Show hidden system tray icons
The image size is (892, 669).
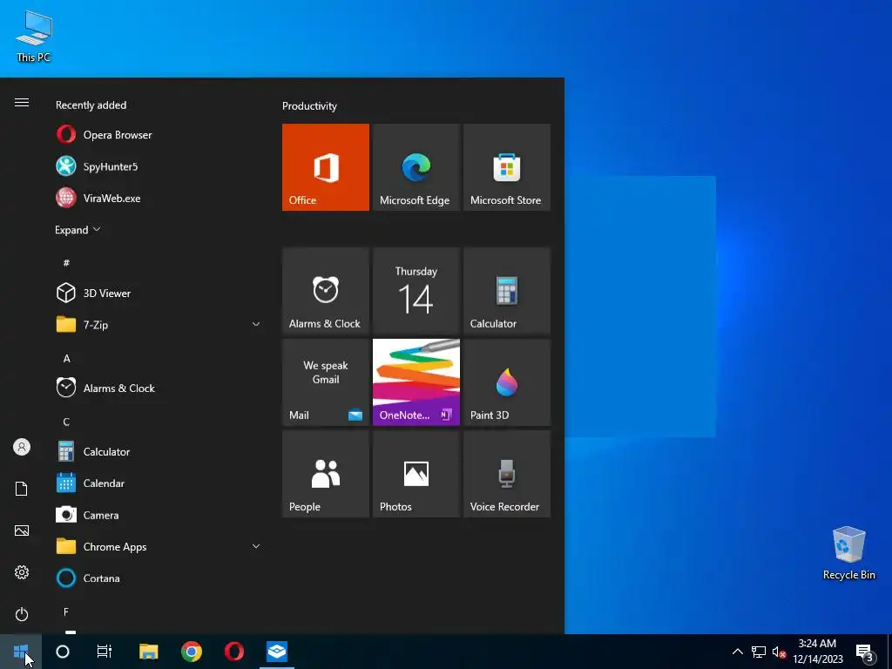737,652
